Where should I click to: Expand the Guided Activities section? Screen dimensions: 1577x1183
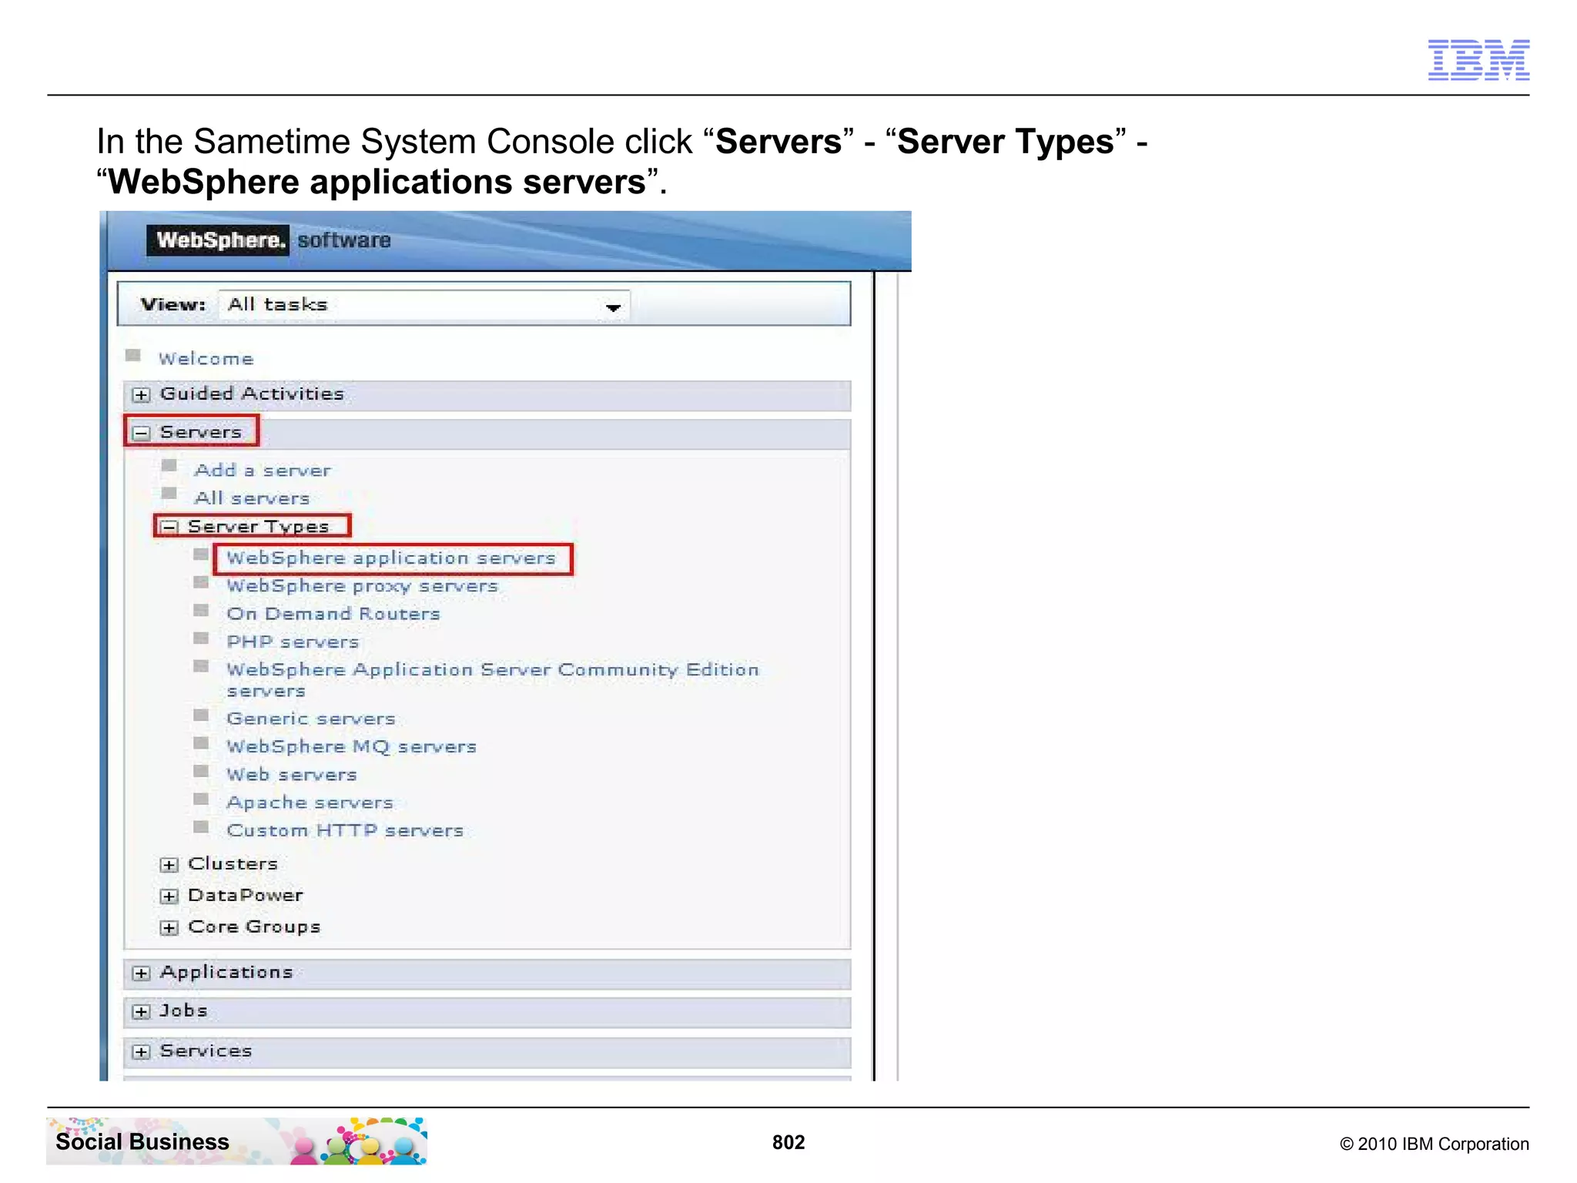[141, 395]
